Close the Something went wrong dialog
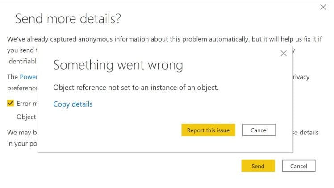This screenshot has height=188, width=334. coord(283,54)
